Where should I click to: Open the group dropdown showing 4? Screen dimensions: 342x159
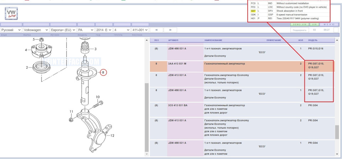[122, 30]
